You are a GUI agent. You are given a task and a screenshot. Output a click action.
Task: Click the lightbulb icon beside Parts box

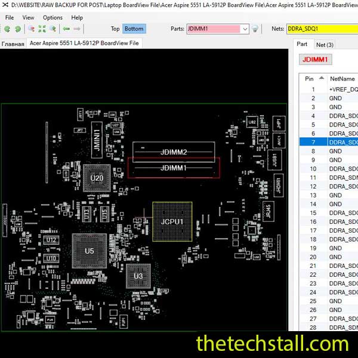tap(255, 29)
